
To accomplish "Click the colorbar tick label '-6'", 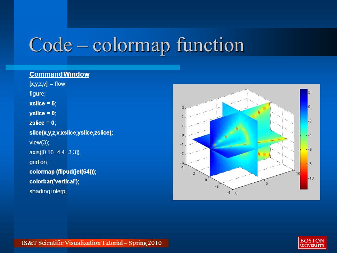I will click(310, 150).
